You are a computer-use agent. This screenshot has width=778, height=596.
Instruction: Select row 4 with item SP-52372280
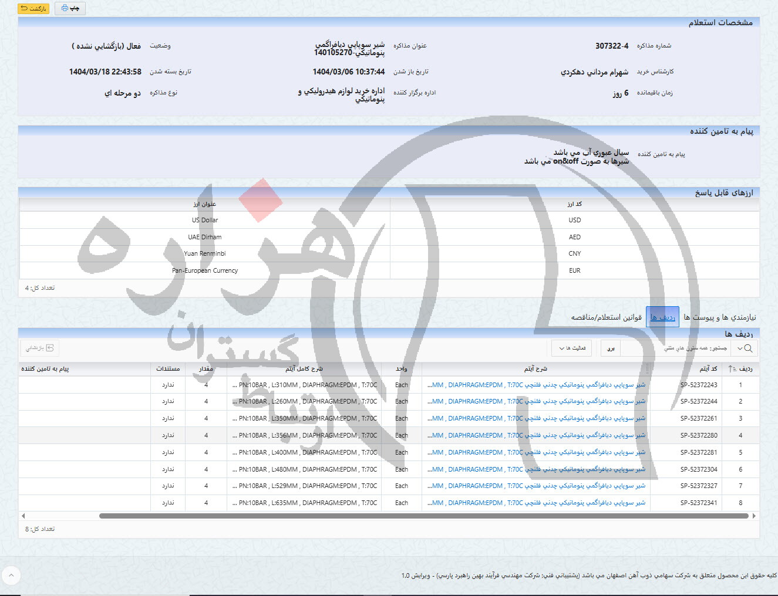click(x=388, y=435)
